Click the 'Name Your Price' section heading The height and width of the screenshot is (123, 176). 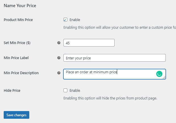[20, 6]
